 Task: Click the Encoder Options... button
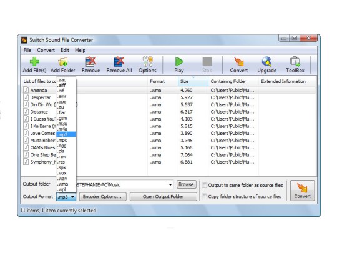pos(102,196)
